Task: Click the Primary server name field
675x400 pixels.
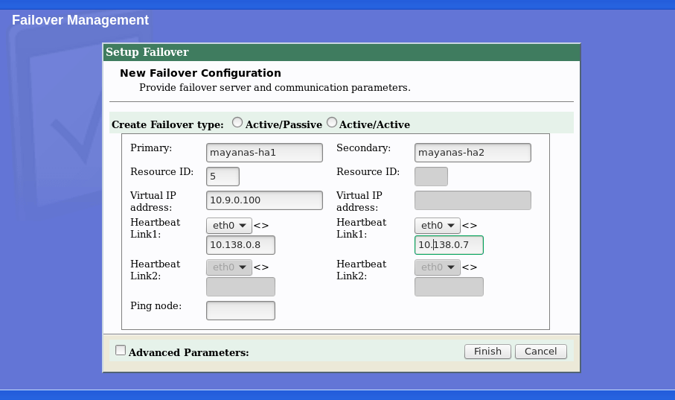Action: pos(264,153)
